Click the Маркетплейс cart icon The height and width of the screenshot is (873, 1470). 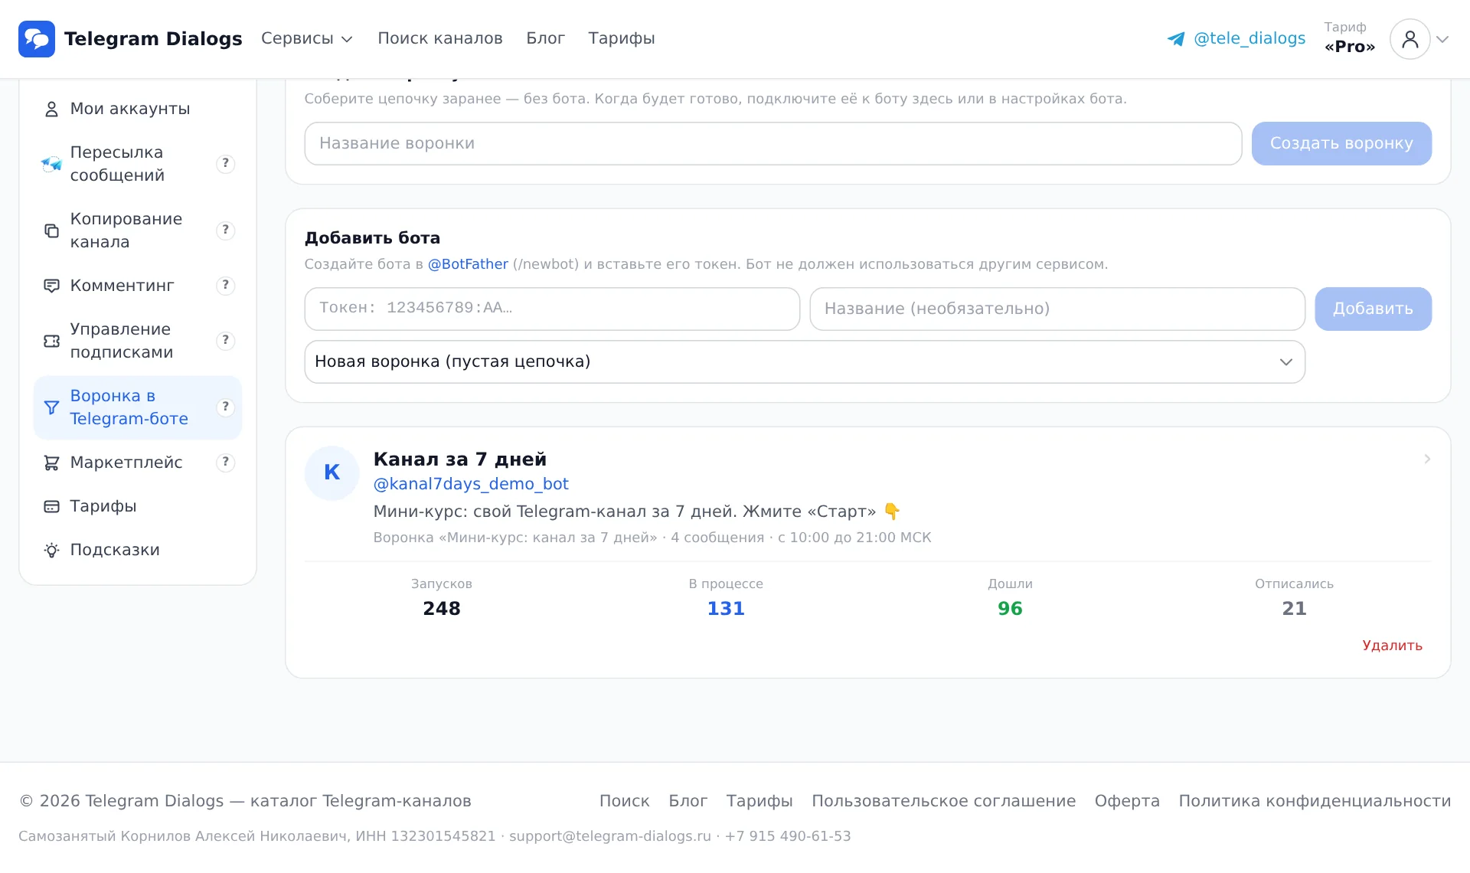(x=51, y=463)
